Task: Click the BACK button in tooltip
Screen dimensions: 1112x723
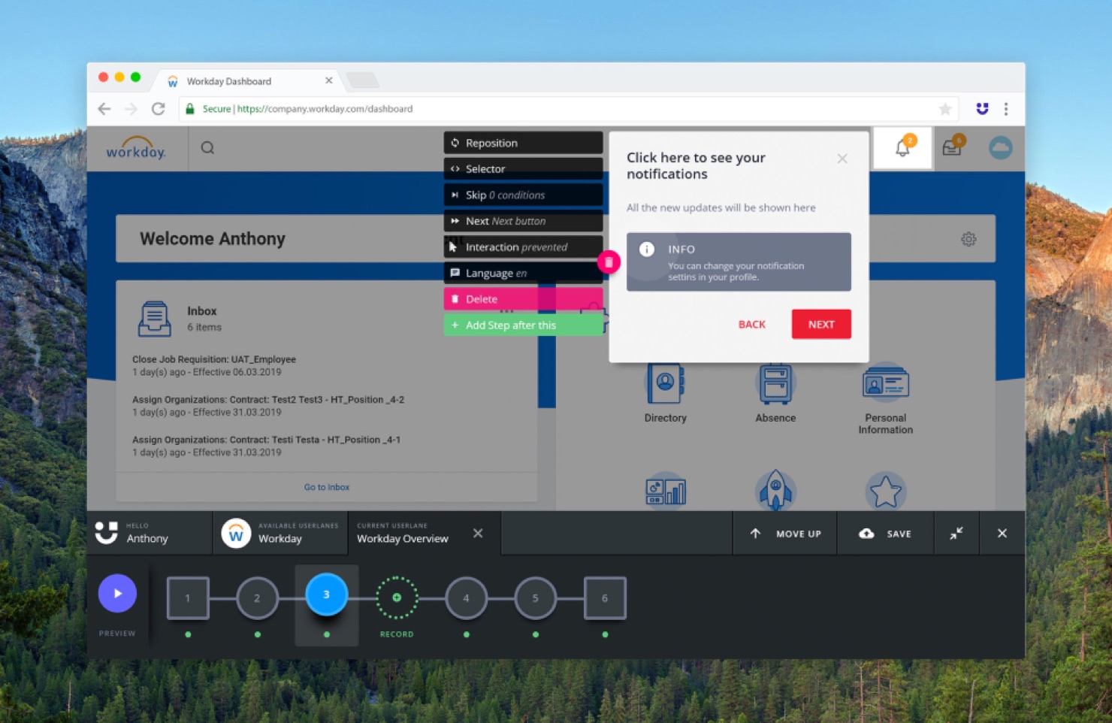Action: tap(751, 324)
